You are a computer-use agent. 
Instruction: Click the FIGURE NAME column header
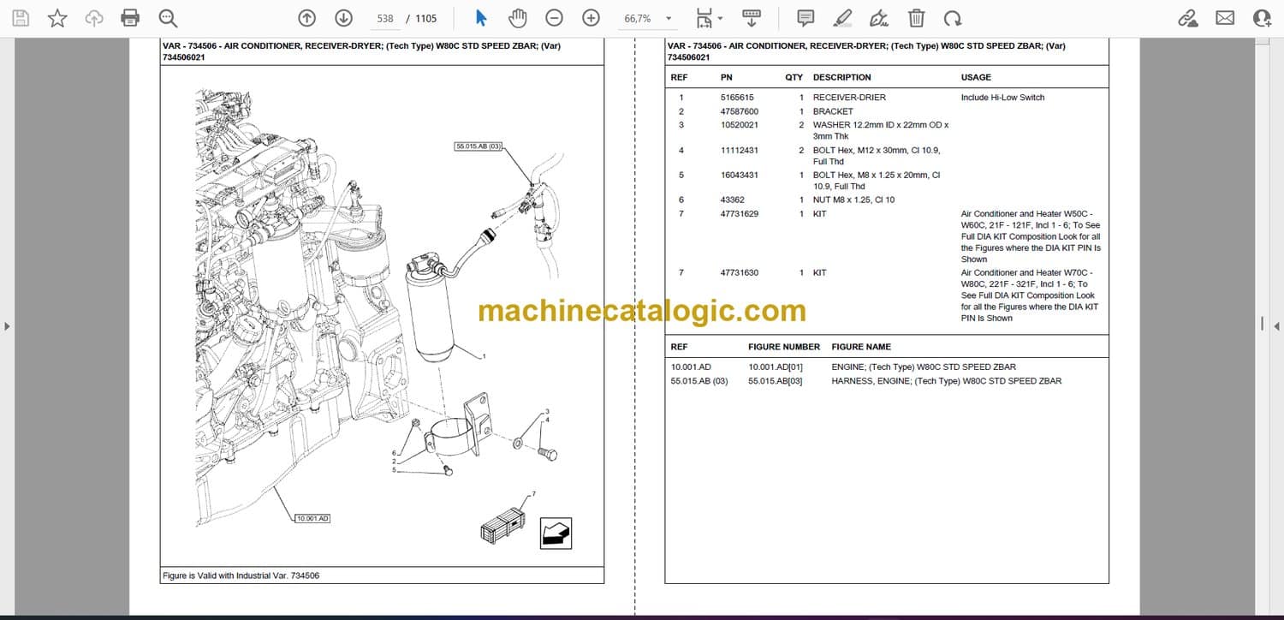point(861,347)
